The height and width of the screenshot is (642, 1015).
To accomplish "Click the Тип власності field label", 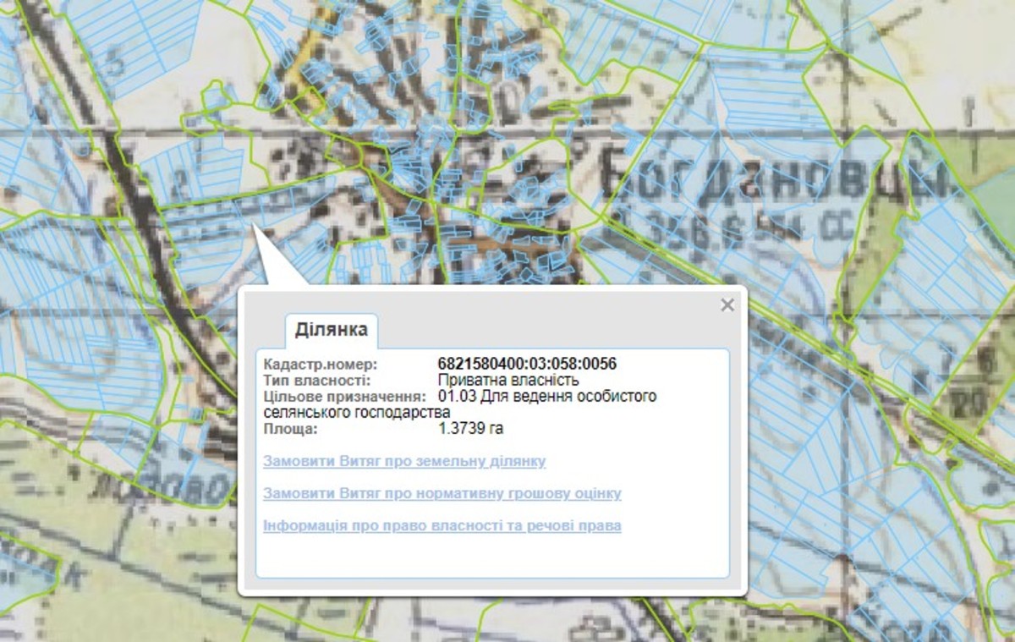I will 316,380.
